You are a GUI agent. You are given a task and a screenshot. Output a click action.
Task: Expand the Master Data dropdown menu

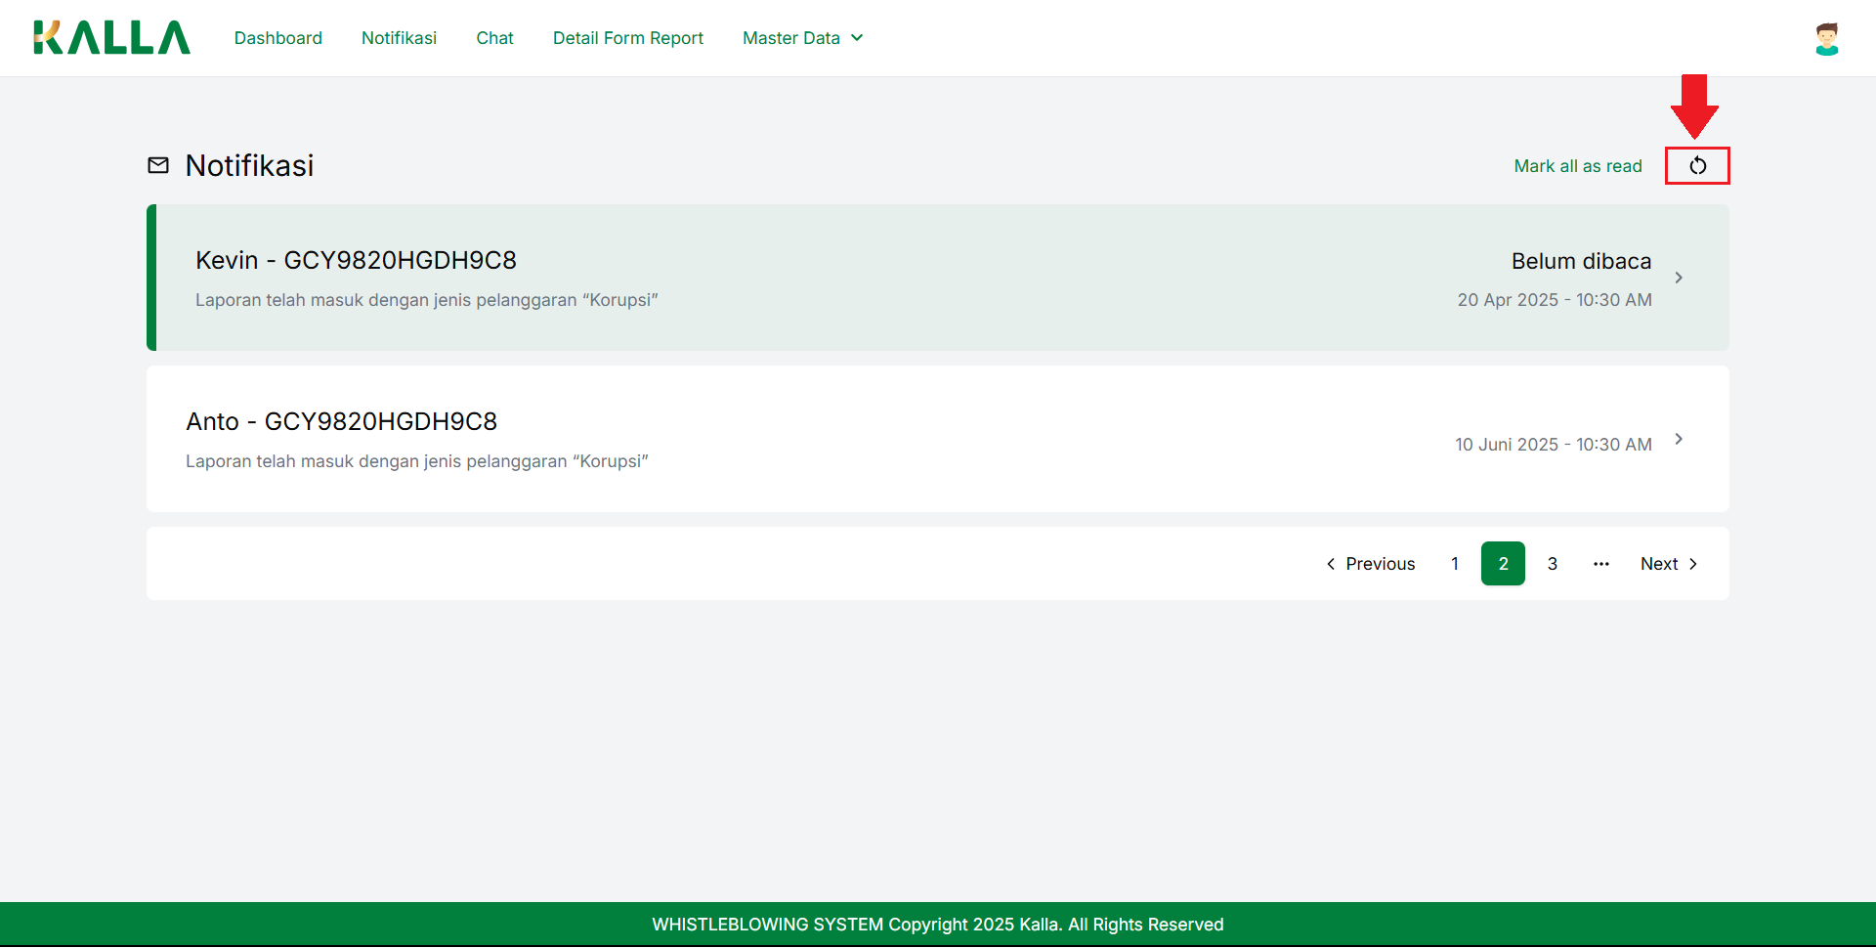coord(802,38)
